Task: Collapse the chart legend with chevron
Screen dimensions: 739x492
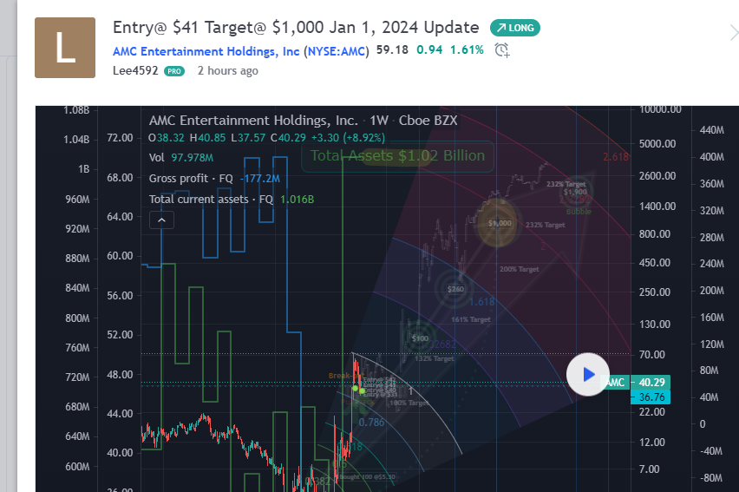Action: (x=161, y=220)
